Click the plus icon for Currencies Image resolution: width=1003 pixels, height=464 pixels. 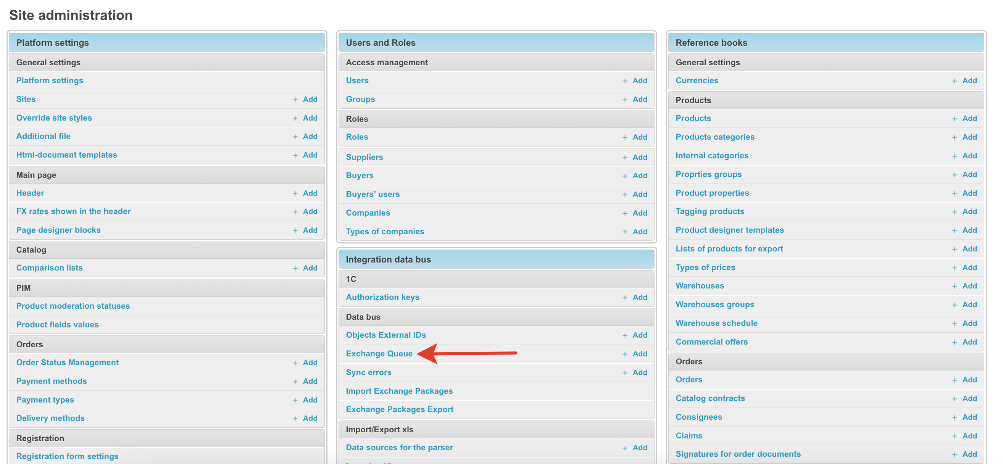[x=954, y=81]
